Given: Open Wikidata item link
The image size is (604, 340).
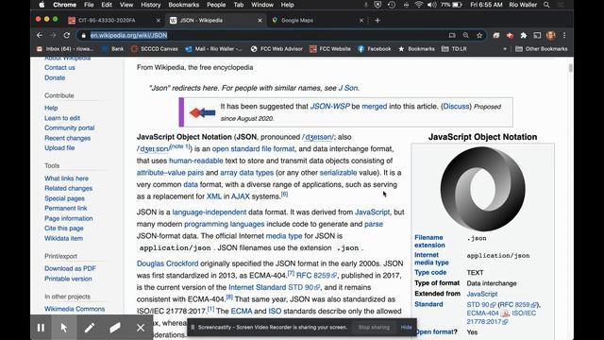Looking at the screenshot, I should (63, 238).
